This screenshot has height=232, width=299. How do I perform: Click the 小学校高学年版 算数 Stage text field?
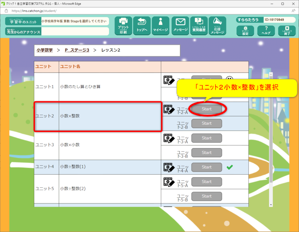(75, 21)
